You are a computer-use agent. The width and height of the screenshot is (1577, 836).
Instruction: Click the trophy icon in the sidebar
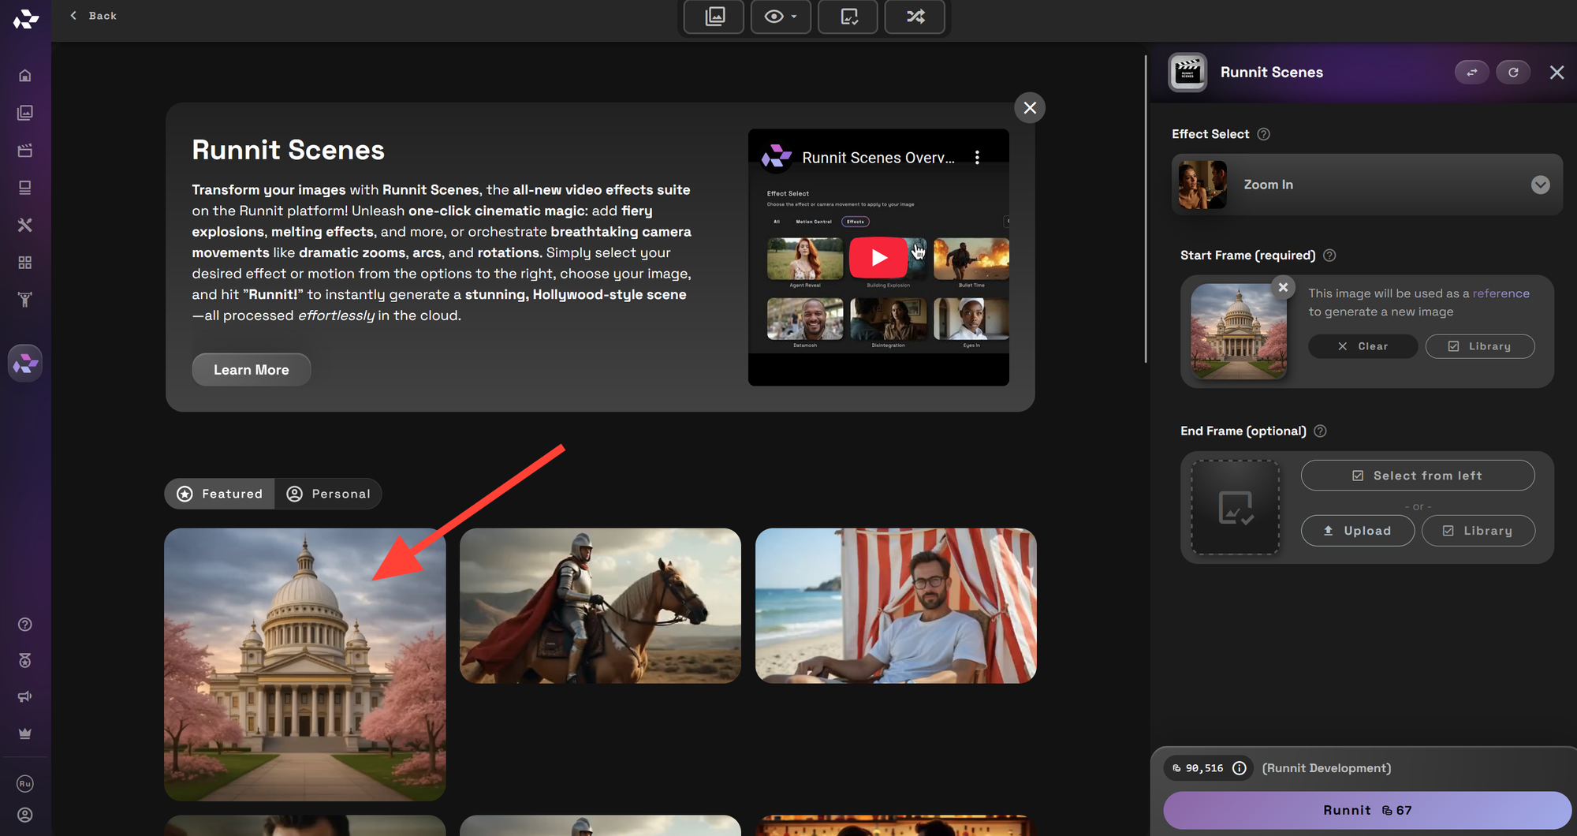(25, 300)
